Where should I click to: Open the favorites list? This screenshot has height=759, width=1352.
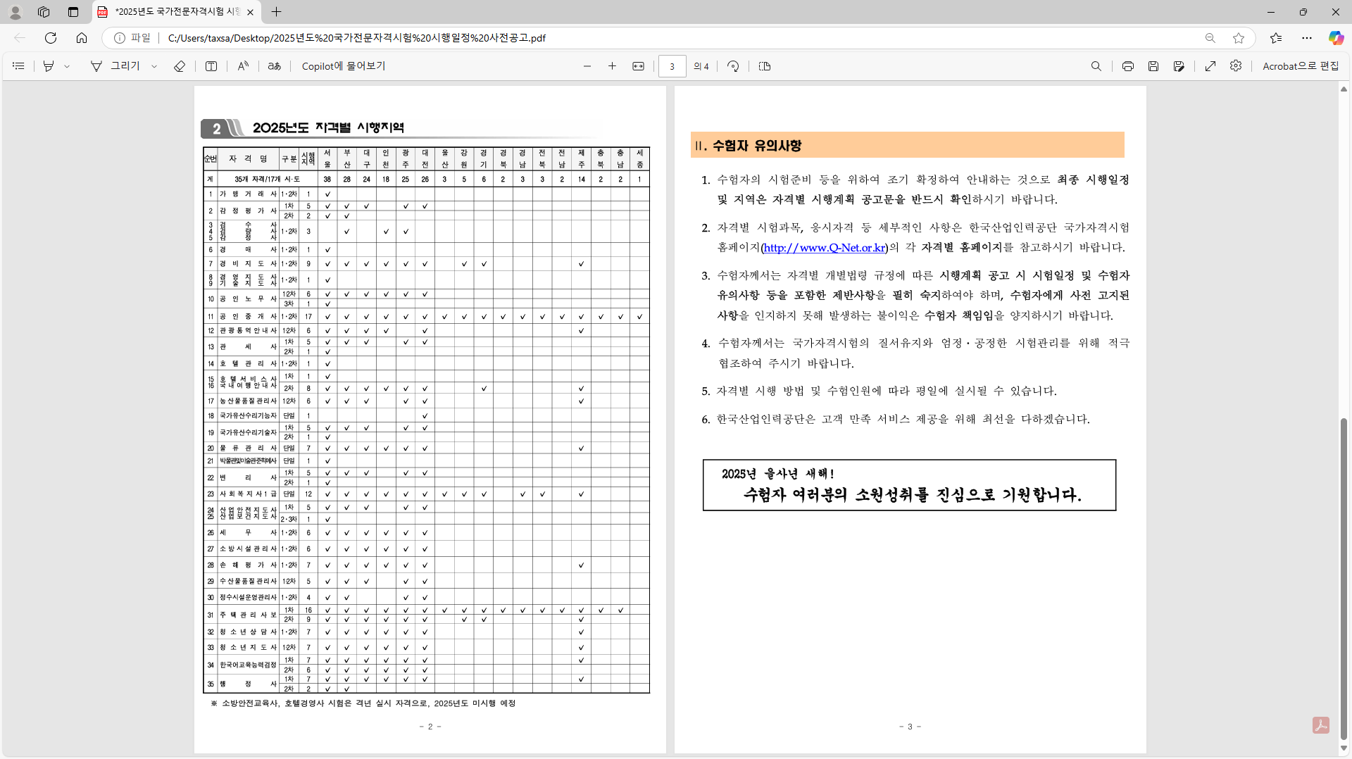(1276, 38)
